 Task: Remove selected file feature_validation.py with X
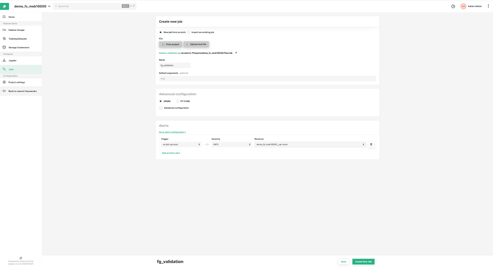click(236, 53)
